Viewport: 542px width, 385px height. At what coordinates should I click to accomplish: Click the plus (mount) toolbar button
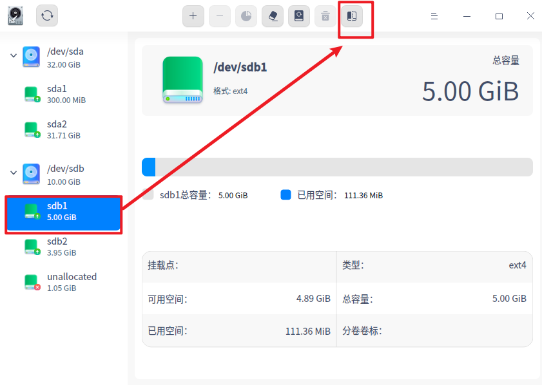click(193, 16)
